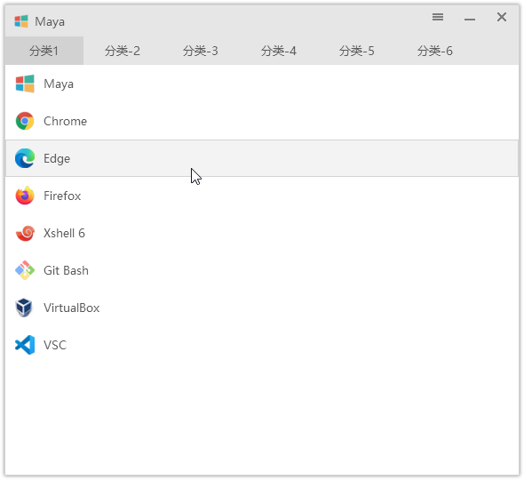Close the Maya window
Image resolution: width=524 pixels, height=480 pixels.
click(x=502, y=17)
